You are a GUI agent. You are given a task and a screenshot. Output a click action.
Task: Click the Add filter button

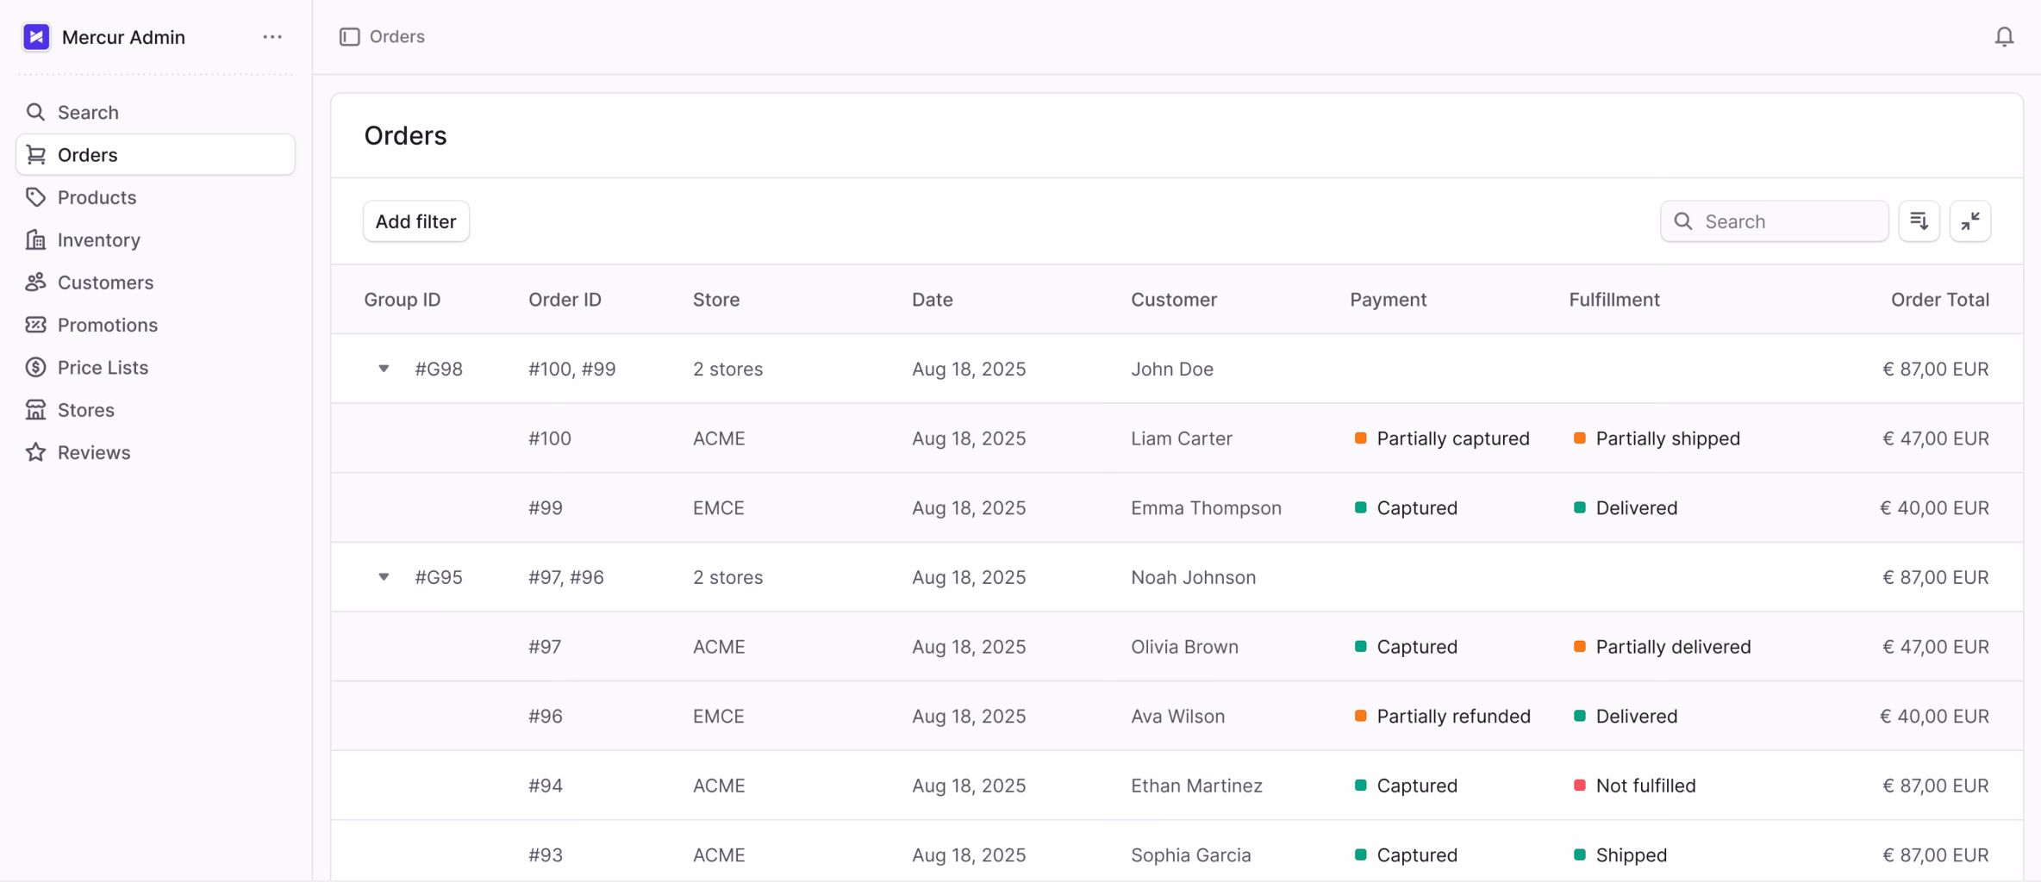click(x=415, y=221)
